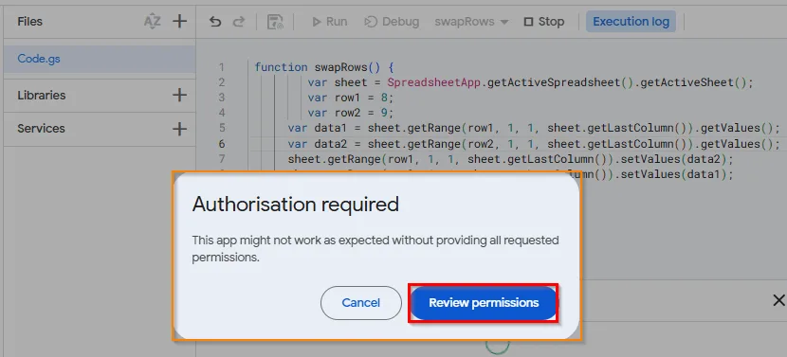Cancel the authorisation dialog
This screenshot has height=357, width=787.
click(361, 303)
